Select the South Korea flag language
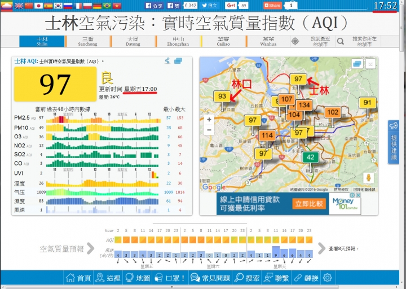406x289 pixels. click(x=58, y=6)
